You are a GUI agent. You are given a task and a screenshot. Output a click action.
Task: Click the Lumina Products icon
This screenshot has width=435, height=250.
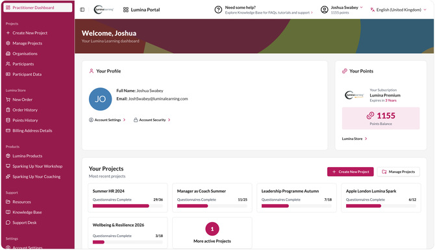tap(8, 156)
